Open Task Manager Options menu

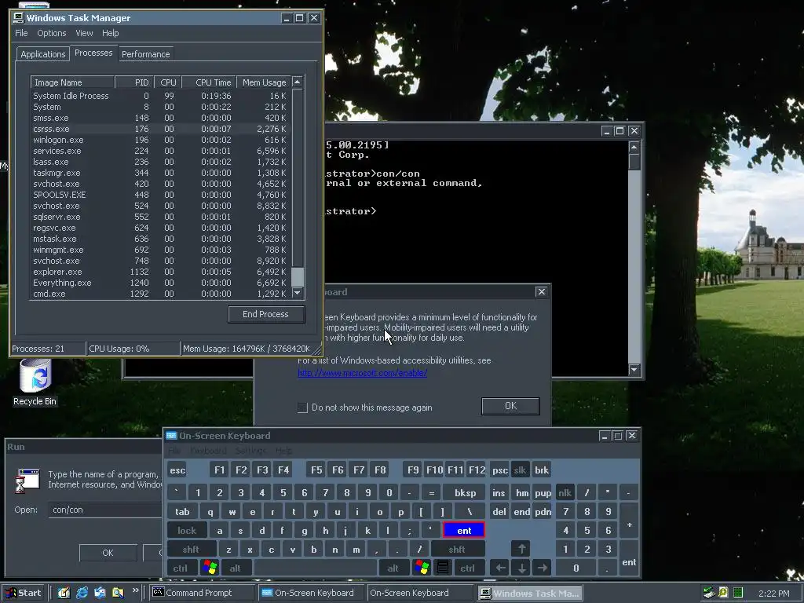click(51, 33)
